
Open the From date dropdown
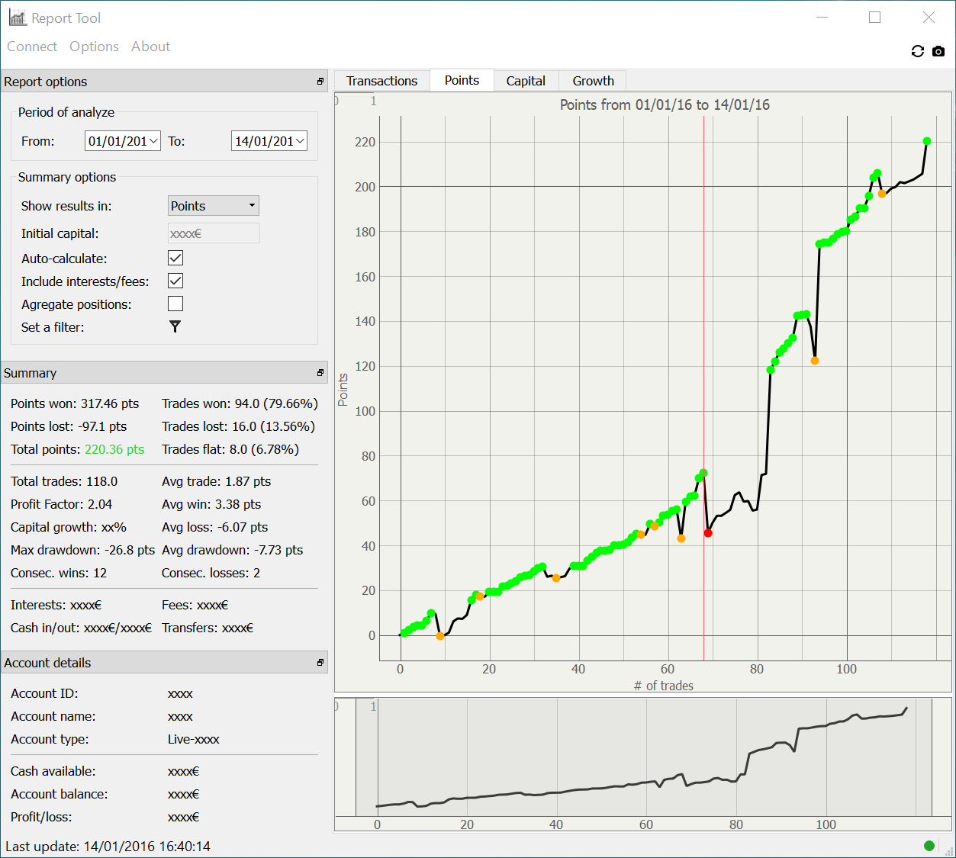(153, 141)
